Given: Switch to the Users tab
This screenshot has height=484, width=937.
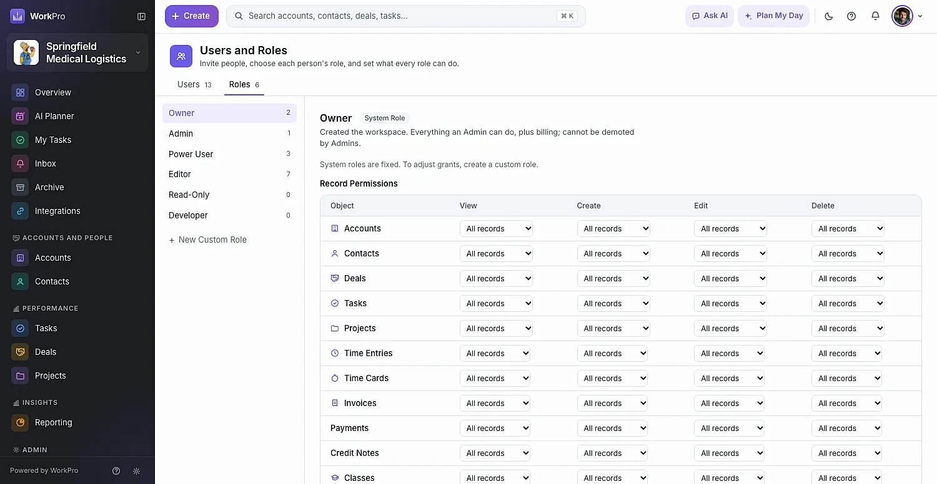Looking at the screenshot, I should tap(194, 84).
